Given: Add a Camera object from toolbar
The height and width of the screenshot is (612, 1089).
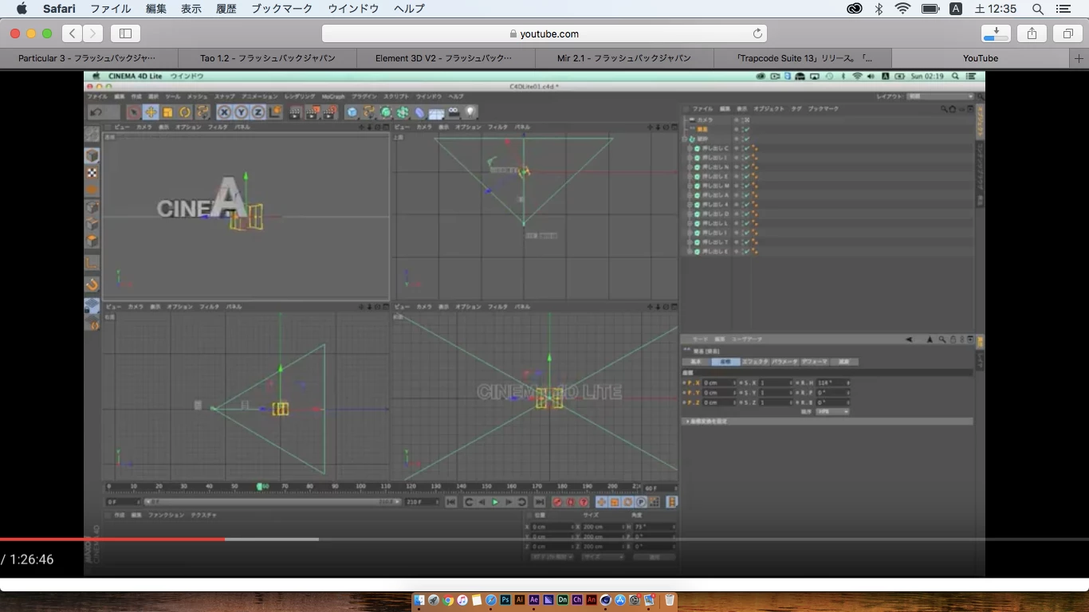Looking at the screenshot, I should (x=454, y=112).
